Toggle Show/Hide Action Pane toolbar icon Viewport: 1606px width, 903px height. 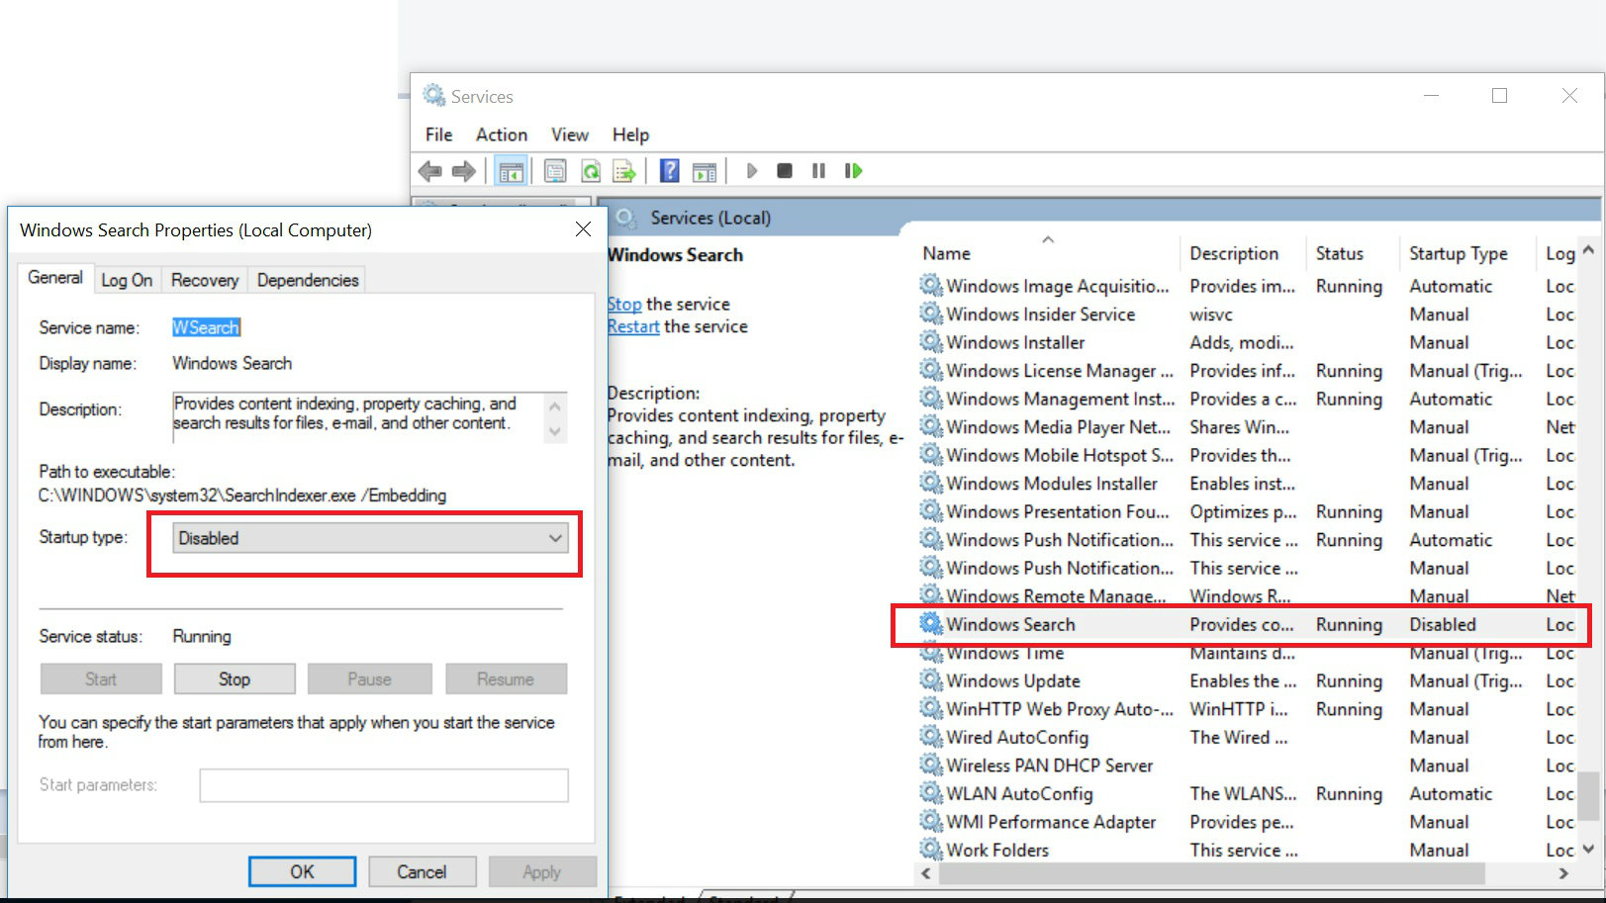[705, 171]
